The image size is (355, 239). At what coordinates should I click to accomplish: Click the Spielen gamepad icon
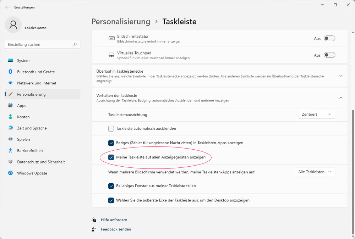[10, 139]
